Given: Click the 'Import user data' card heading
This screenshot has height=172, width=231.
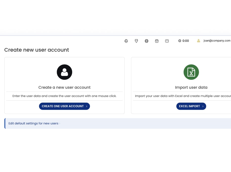Looking at the screenshot, I should pos(191,87).
